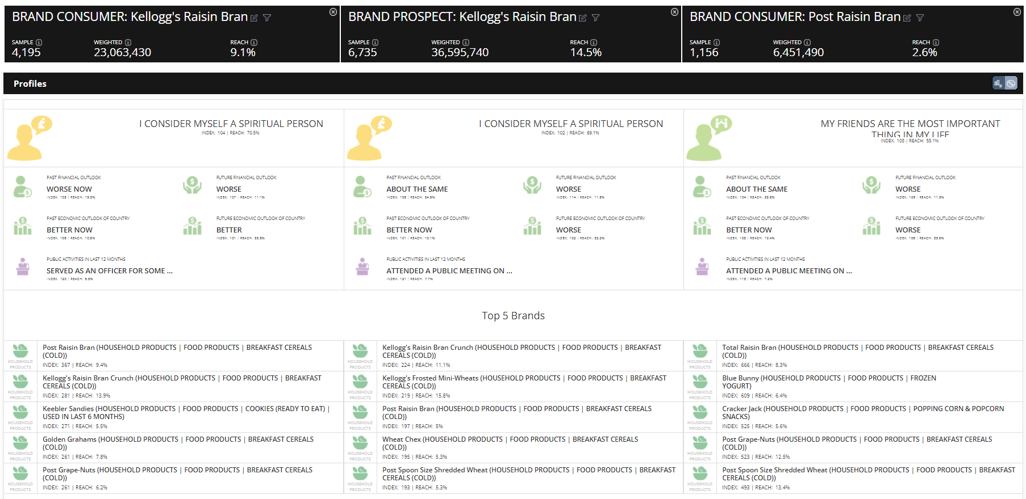Show Weighted info for Post Raisin Bran

807,43
